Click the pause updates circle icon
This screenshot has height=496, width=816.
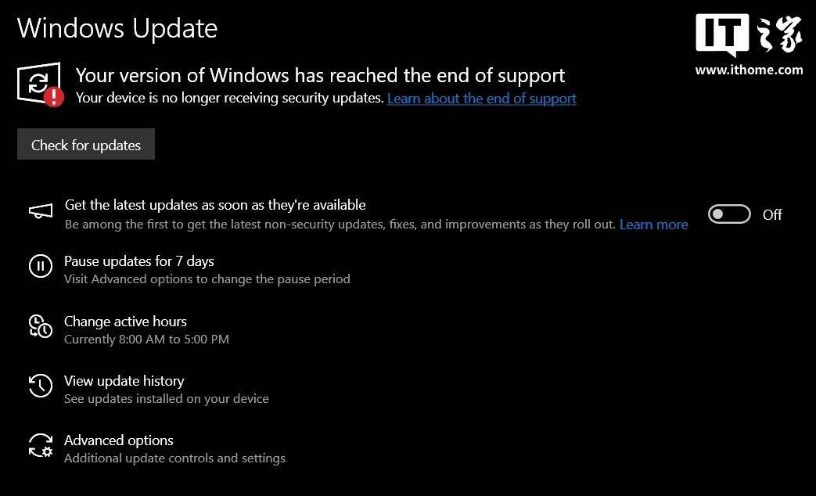(x=41, y=266)
